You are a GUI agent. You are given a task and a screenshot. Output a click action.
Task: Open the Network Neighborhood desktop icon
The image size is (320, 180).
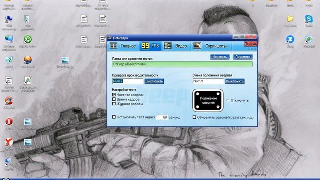coord(9,43)
